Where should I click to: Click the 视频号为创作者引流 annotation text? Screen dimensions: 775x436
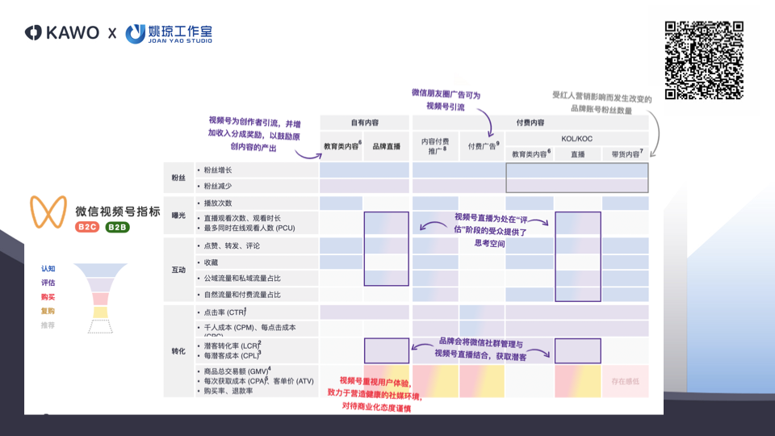(x=254, y=134)
